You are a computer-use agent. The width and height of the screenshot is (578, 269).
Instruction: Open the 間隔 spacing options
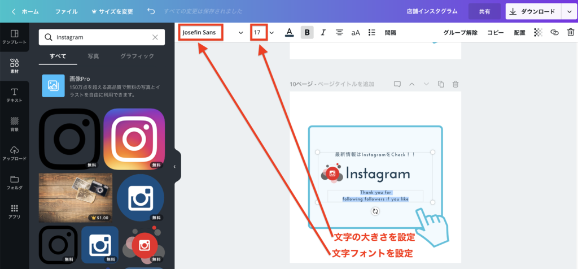tap(391, 32)
